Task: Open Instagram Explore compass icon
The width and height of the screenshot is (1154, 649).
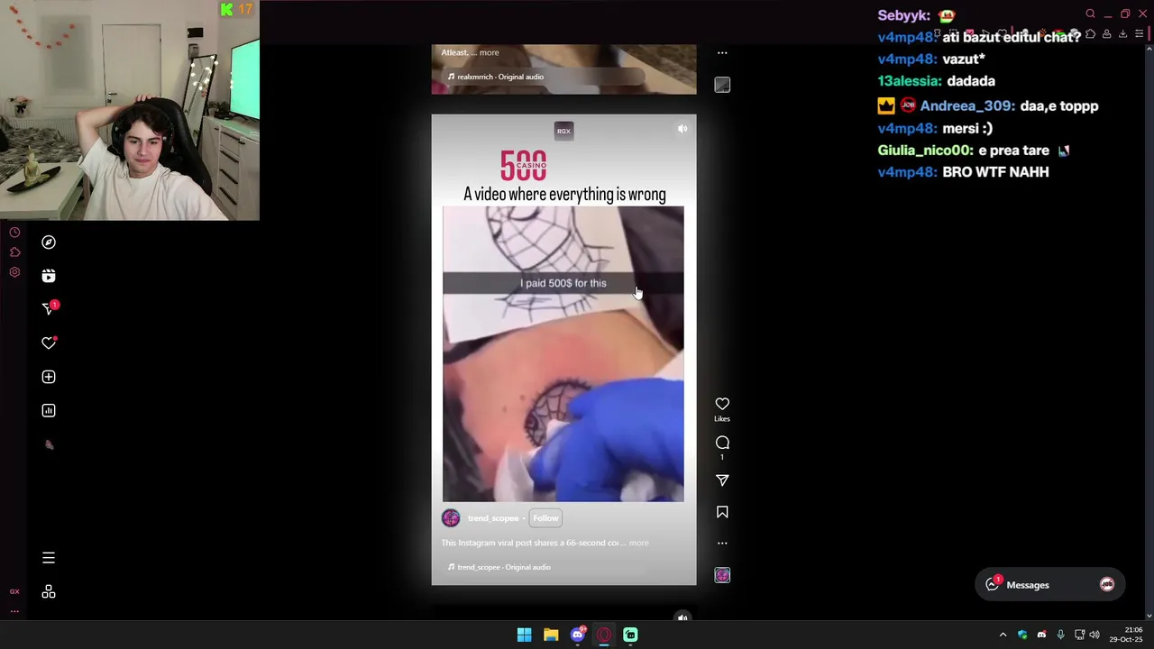Action: click(49, 242)
